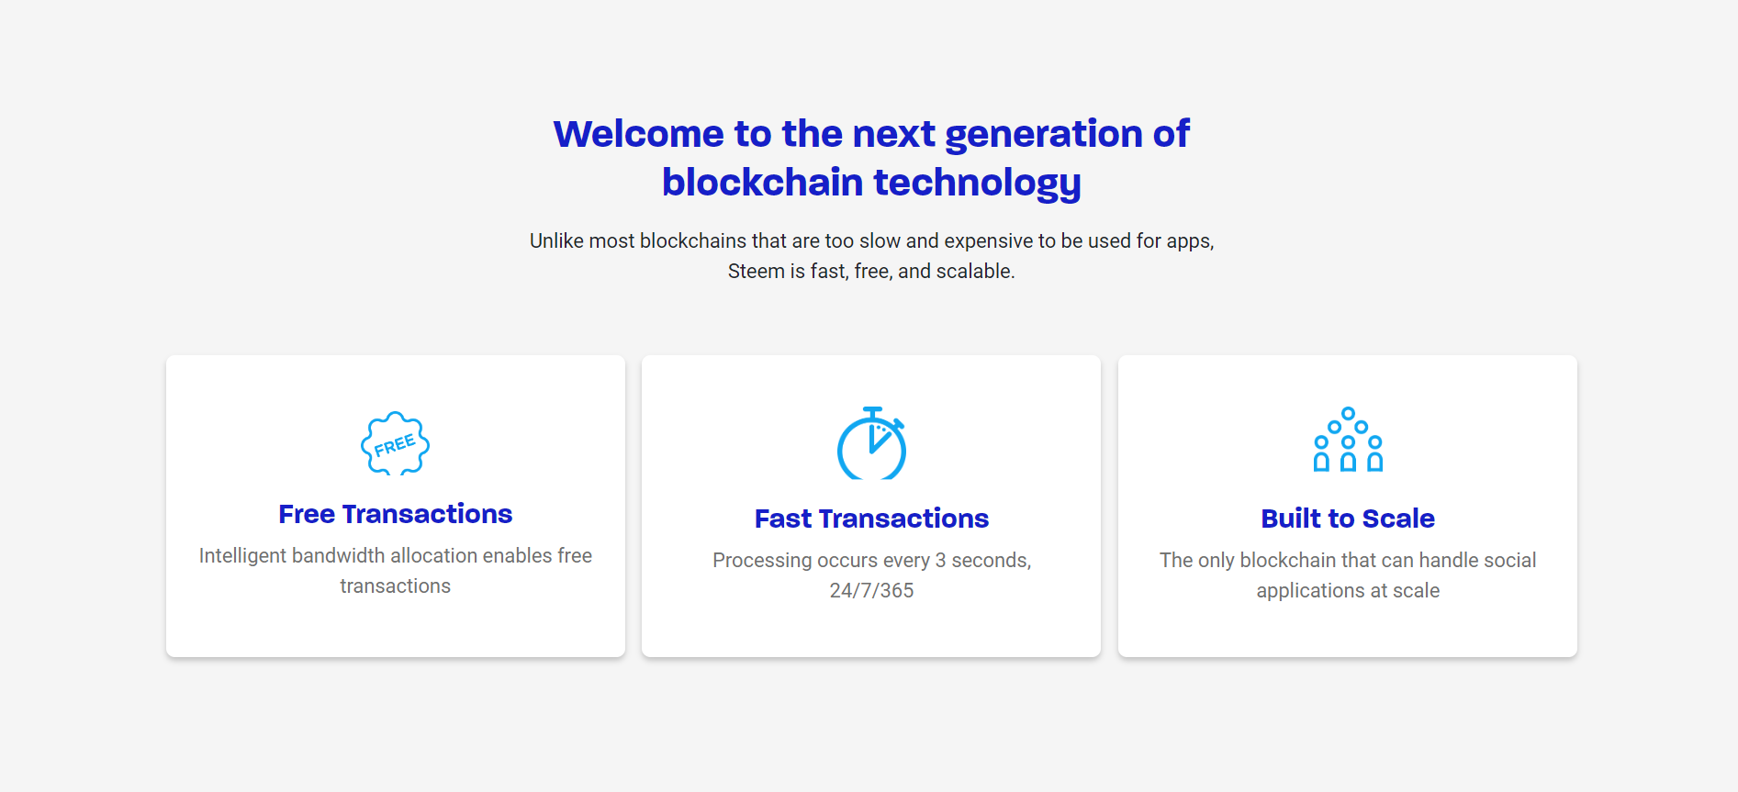
Task: Click the stopwatch icon above Fast Transactions
Action: coord(871,443)
